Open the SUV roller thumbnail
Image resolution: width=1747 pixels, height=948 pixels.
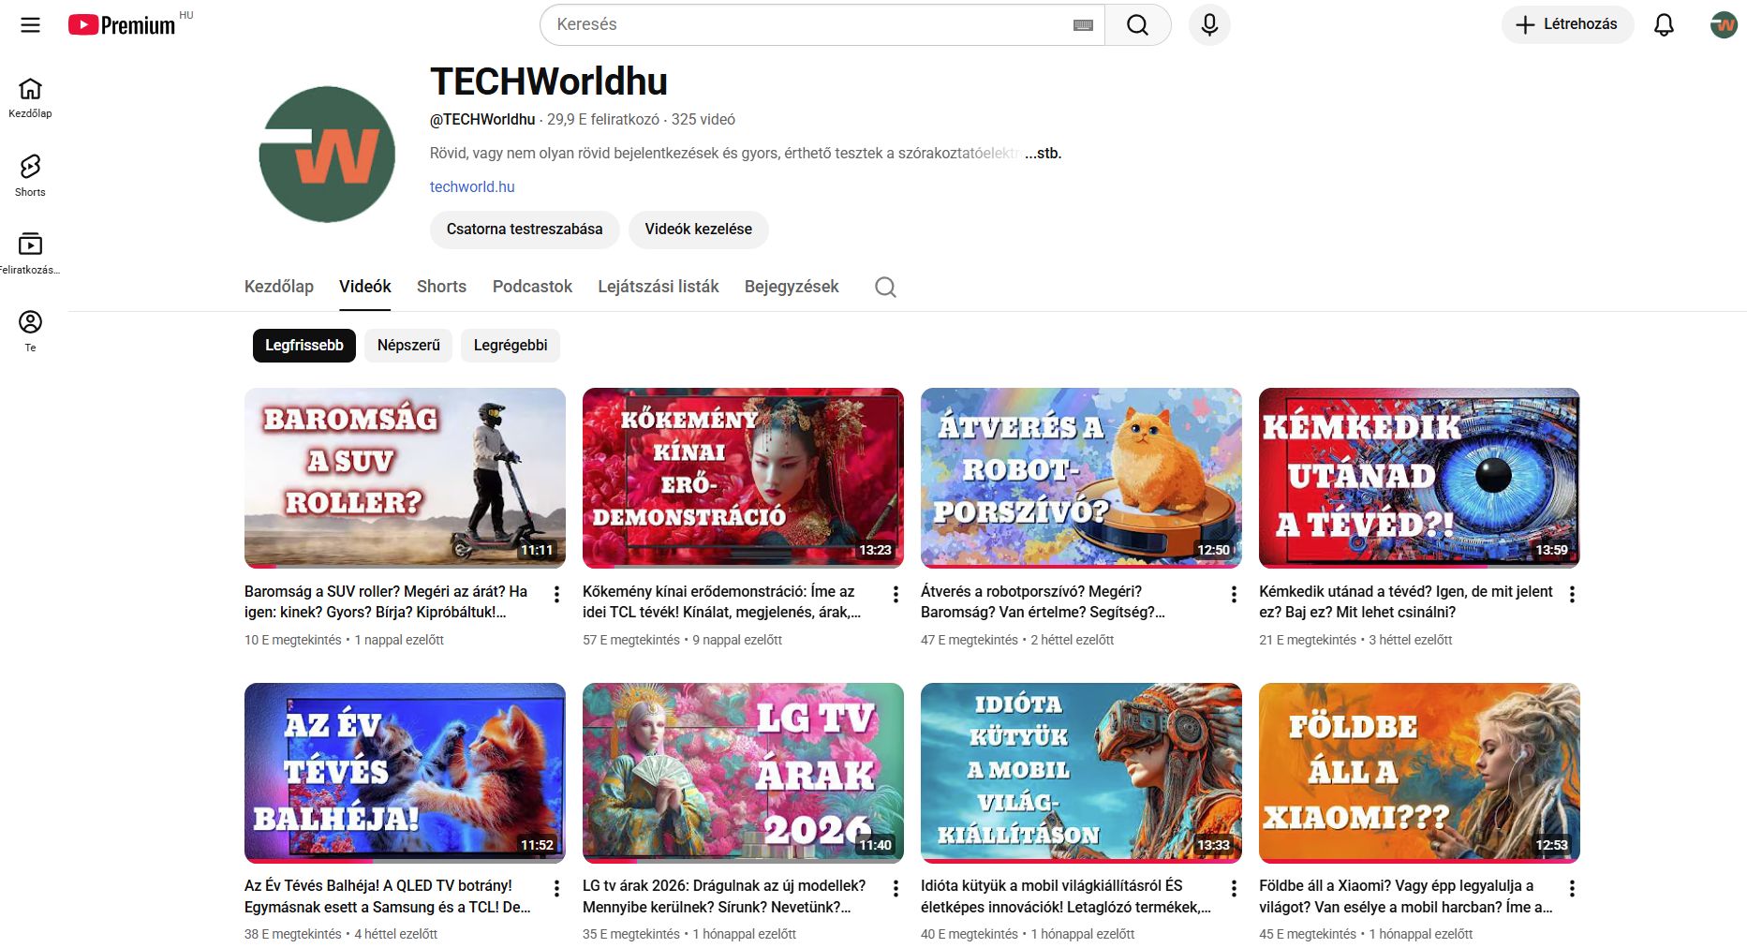[x=405, y=478]
